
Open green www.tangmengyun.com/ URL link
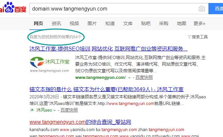coord(100,78)
